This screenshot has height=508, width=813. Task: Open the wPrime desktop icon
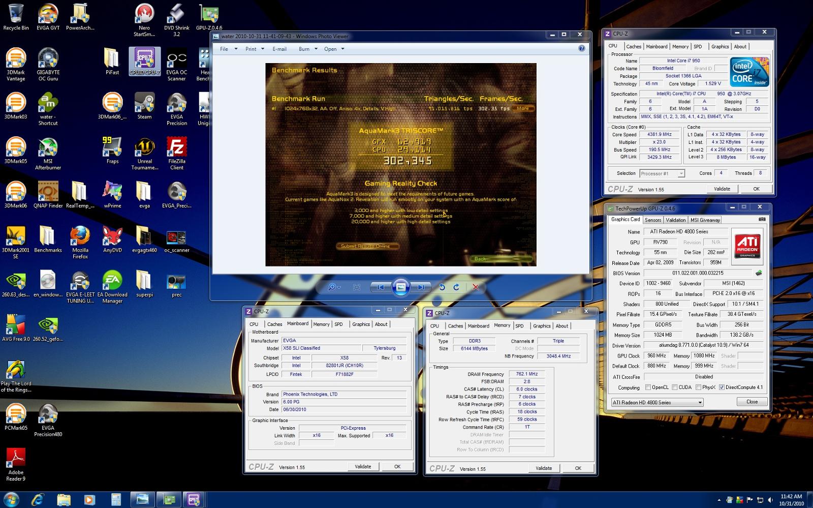[x=112, y=195]
